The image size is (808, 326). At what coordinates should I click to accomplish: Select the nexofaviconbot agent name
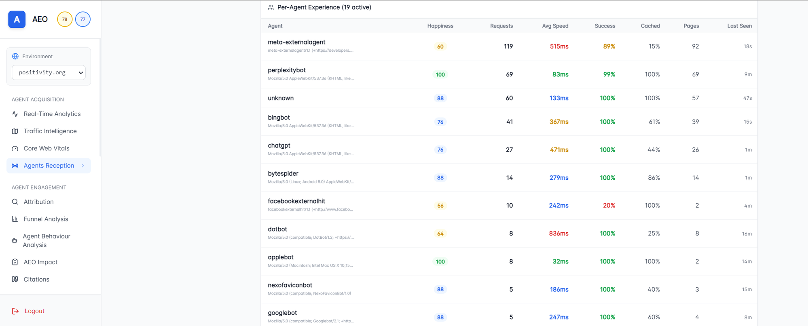click(x=290, y=285)
